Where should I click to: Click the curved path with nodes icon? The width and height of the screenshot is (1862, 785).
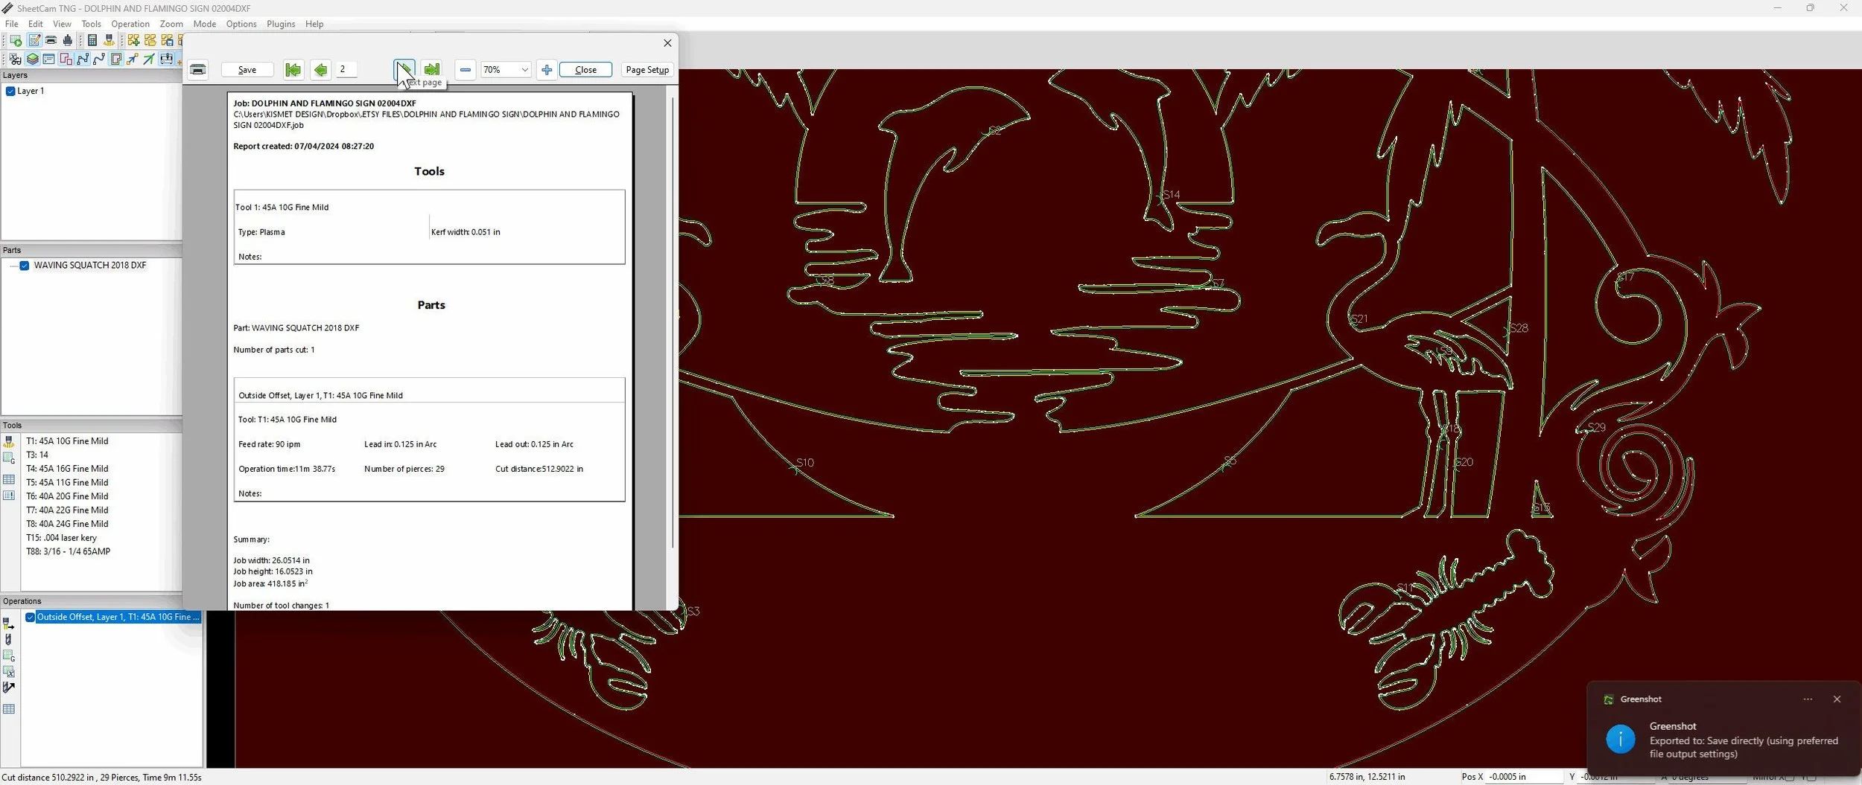click(99, 59)
